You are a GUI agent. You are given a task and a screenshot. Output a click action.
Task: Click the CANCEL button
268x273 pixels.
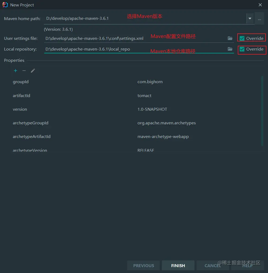[213, 266]
